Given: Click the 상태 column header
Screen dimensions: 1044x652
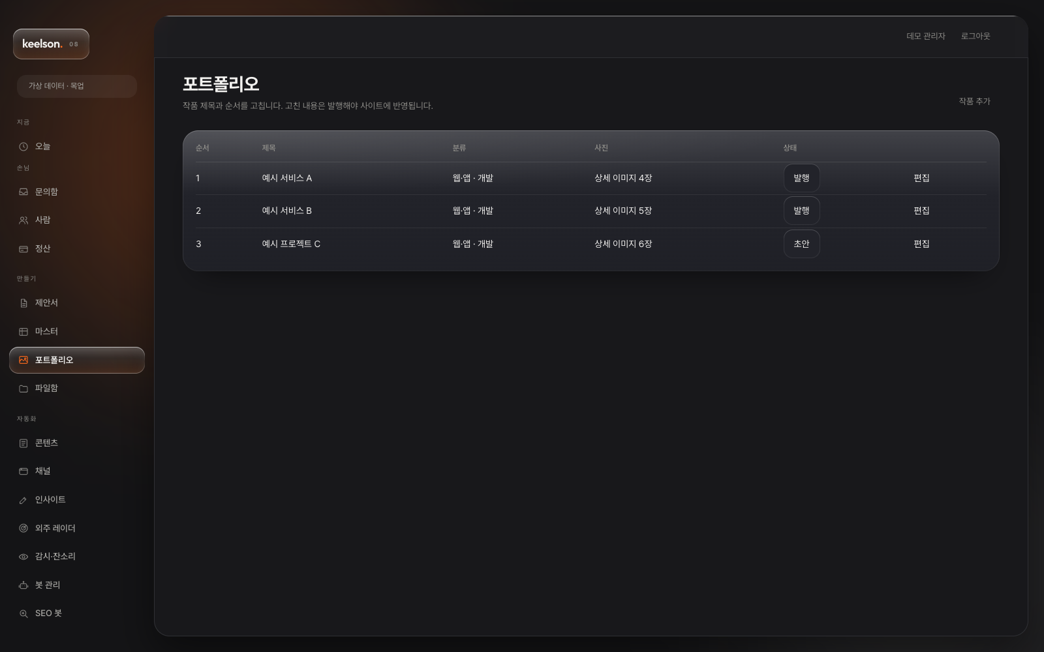Looking at the screenshot, I should click(790, 148).
